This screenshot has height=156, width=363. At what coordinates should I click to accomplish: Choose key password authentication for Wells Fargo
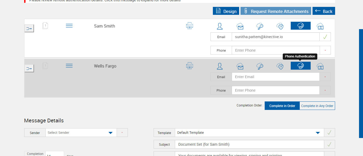click(260, 66)
